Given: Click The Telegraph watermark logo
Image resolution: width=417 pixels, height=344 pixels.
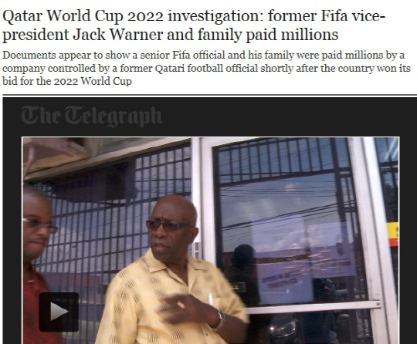Looking at the screenshot, I should [92, 116].
